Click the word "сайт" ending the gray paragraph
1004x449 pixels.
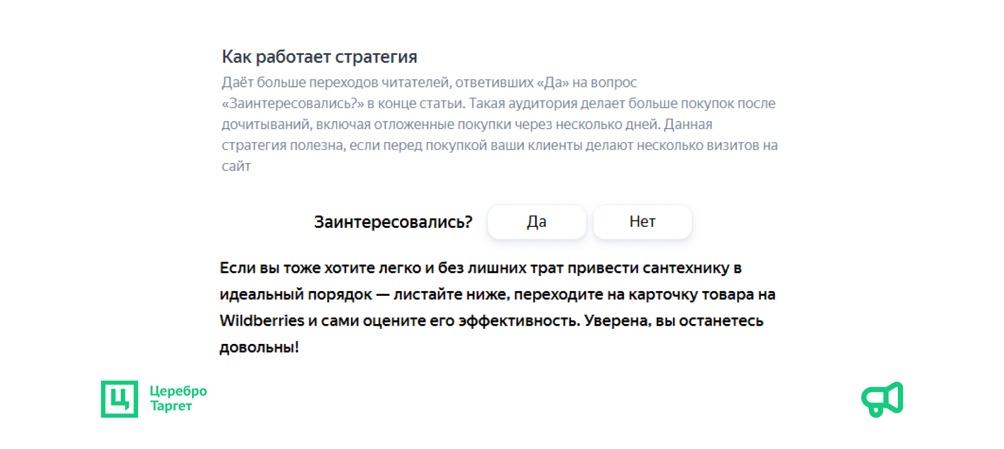point(236,166)
